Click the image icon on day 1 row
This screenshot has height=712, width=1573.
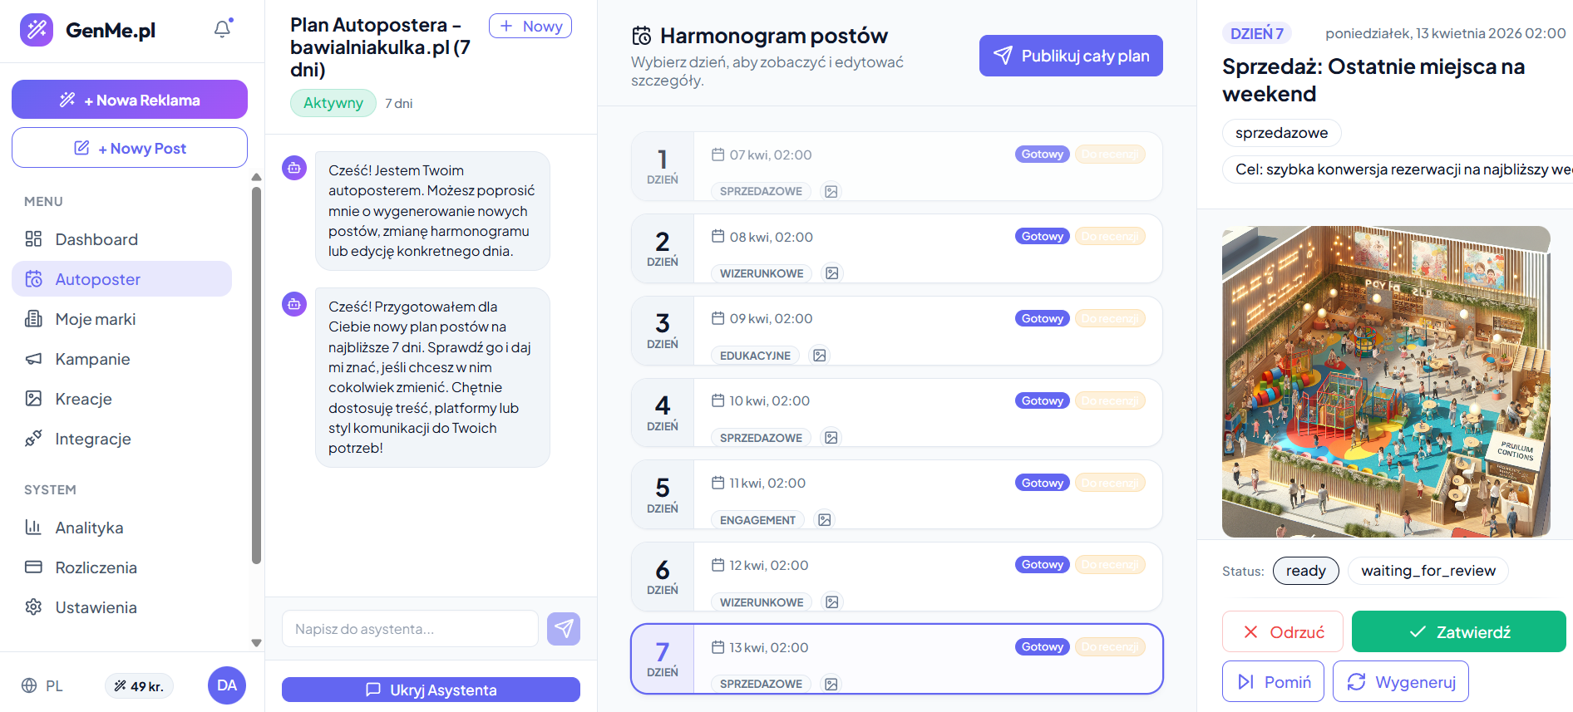(x=831, y=191)
